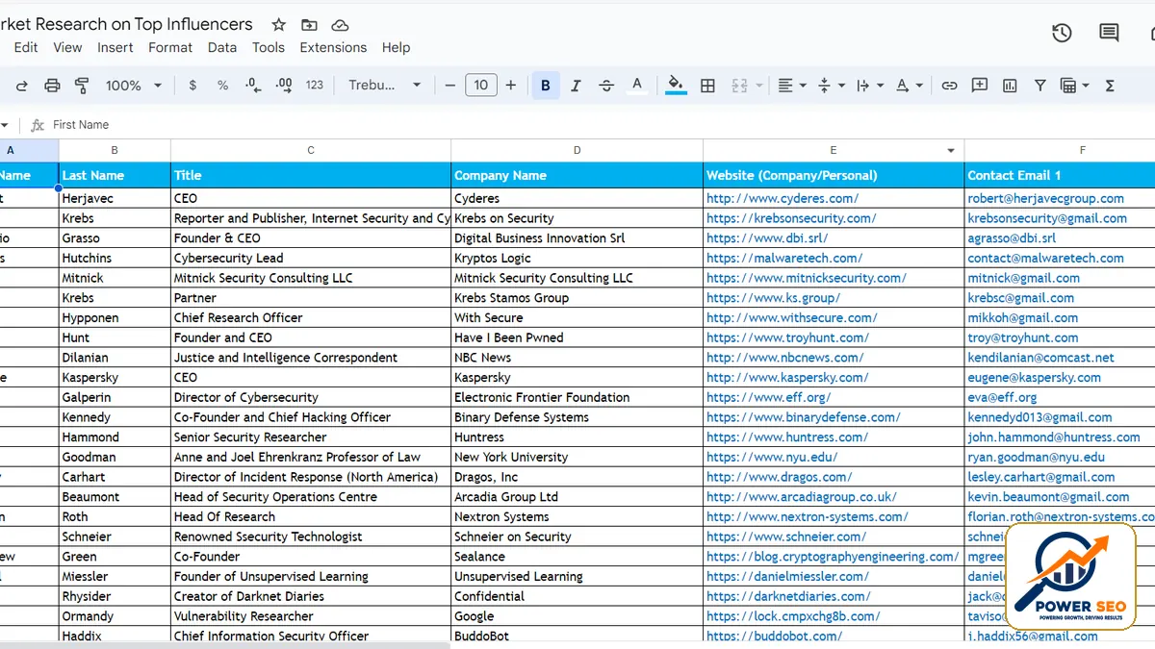Format as percent
This screenshot has height=649, width=1155.
[222, 86]
